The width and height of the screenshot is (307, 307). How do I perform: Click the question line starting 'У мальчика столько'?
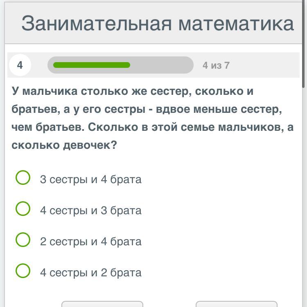click(133, 91)
